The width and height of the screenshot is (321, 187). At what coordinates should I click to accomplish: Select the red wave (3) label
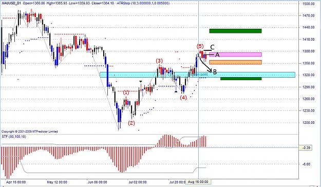click(x=159, y=61)
